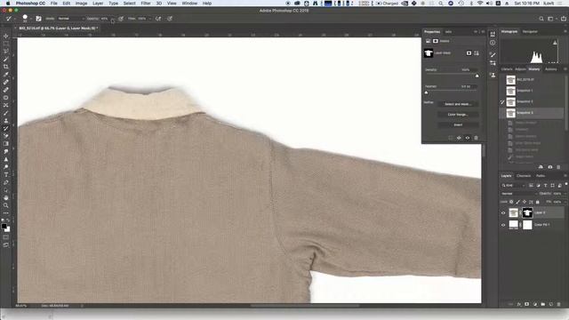
Task: Open the Select menu
Action: [129, 4]
